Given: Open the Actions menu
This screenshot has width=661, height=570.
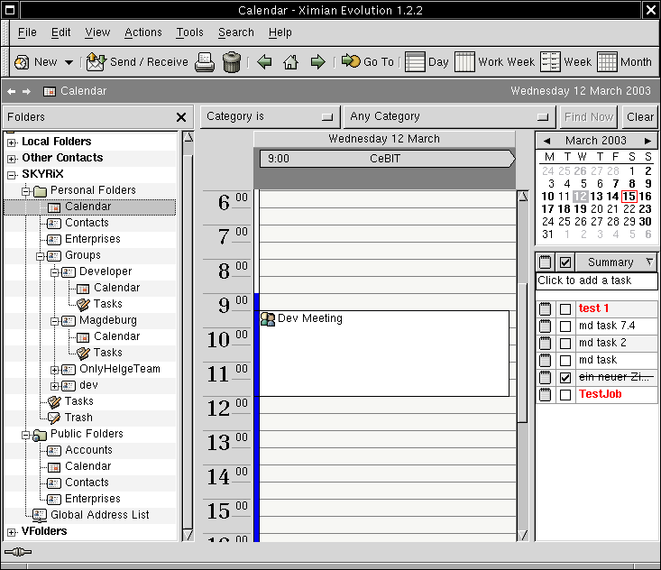Looking at the screenshot, I should click(142, 32).
